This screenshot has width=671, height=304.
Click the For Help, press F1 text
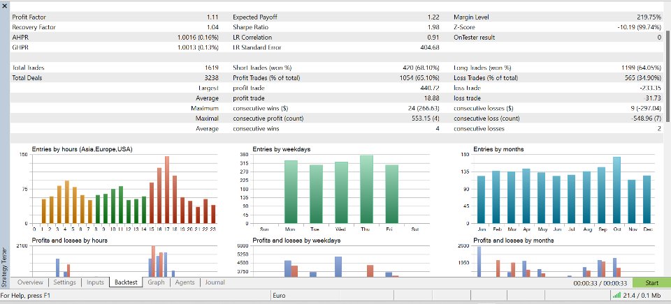[x=26, y=296]
